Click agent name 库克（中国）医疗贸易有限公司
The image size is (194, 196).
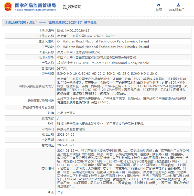[x=79, y=52]
